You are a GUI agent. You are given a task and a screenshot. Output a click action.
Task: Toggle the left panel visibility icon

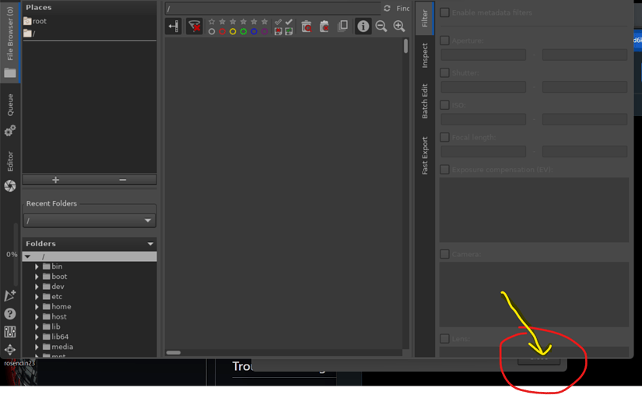173,26
